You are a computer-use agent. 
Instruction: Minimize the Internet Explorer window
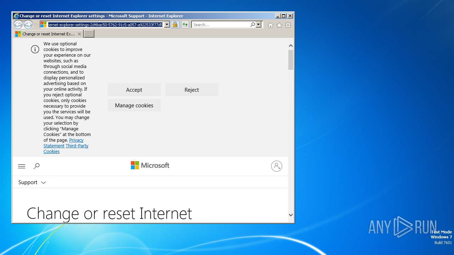278,16
